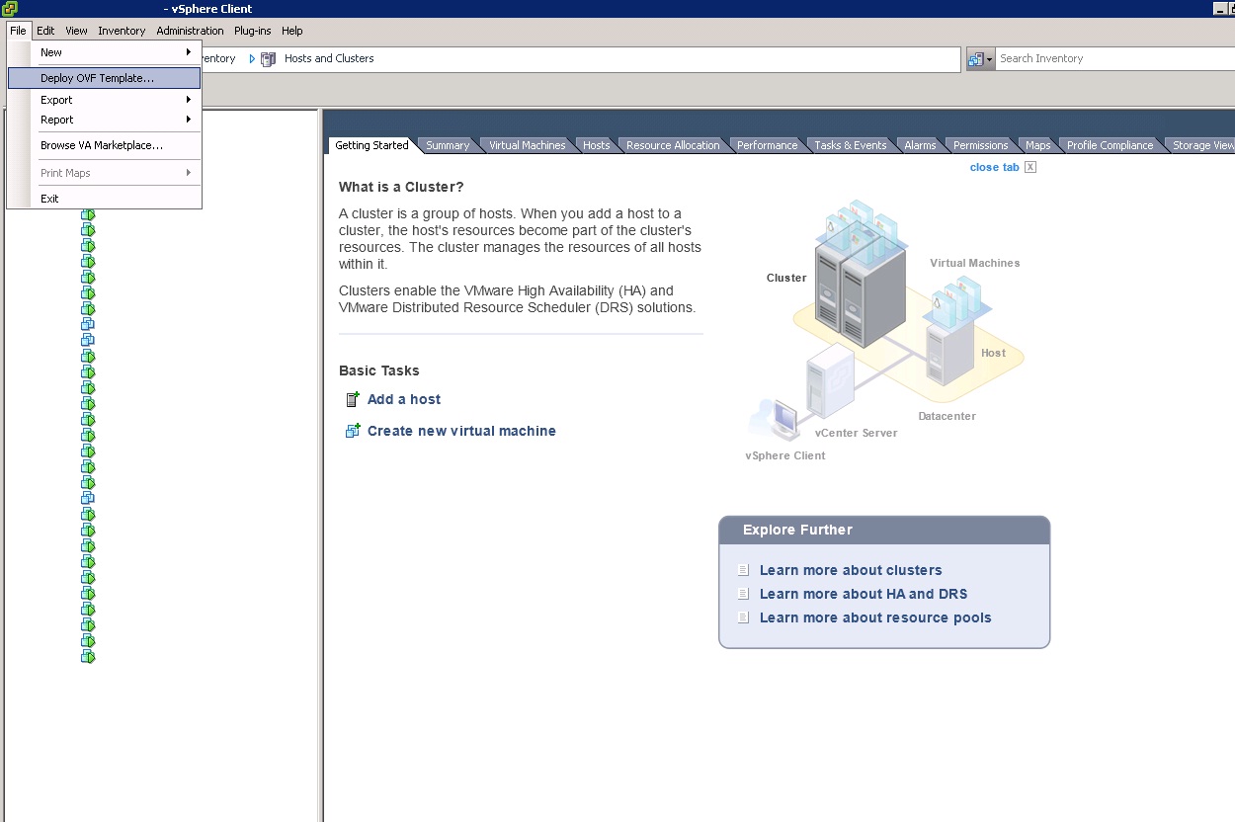This screenshot has width=1235, height=822.
Task: Click the vSphere Client title bar icon
Action: 10,9
